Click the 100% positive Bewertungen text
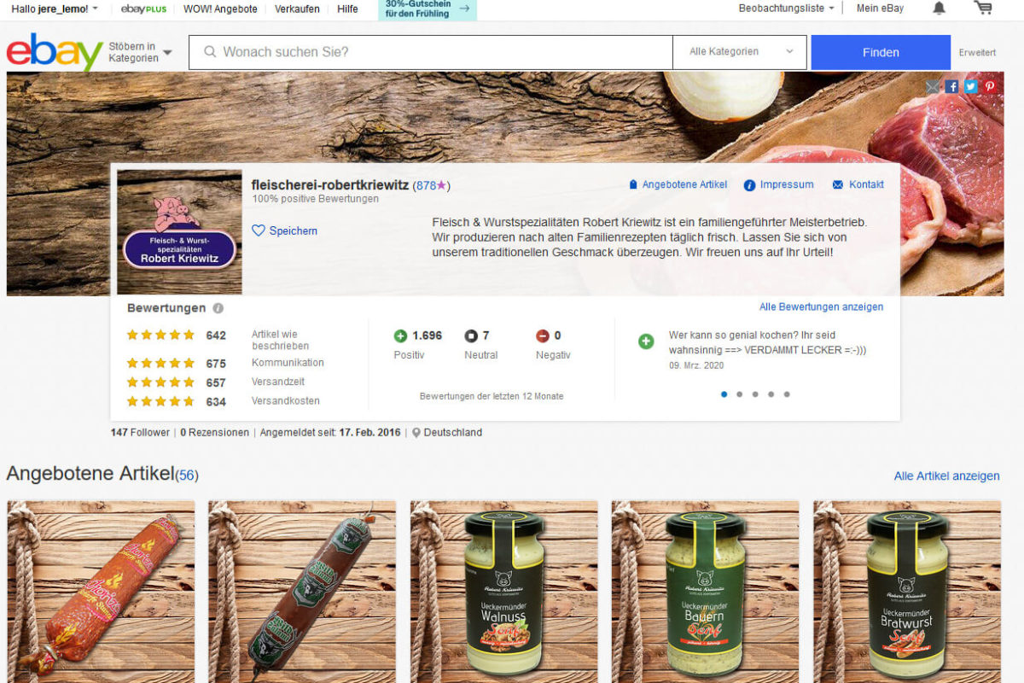Image resolution: width=1024 pixels, height=683 pixels. click(x=315, y=199)
